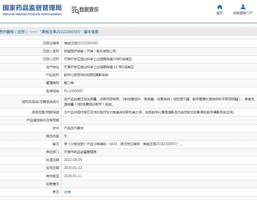The height and width of the screenshot is (200, 257).
Task: Click expiry date 2028-01-11
Action: point(73,176)
